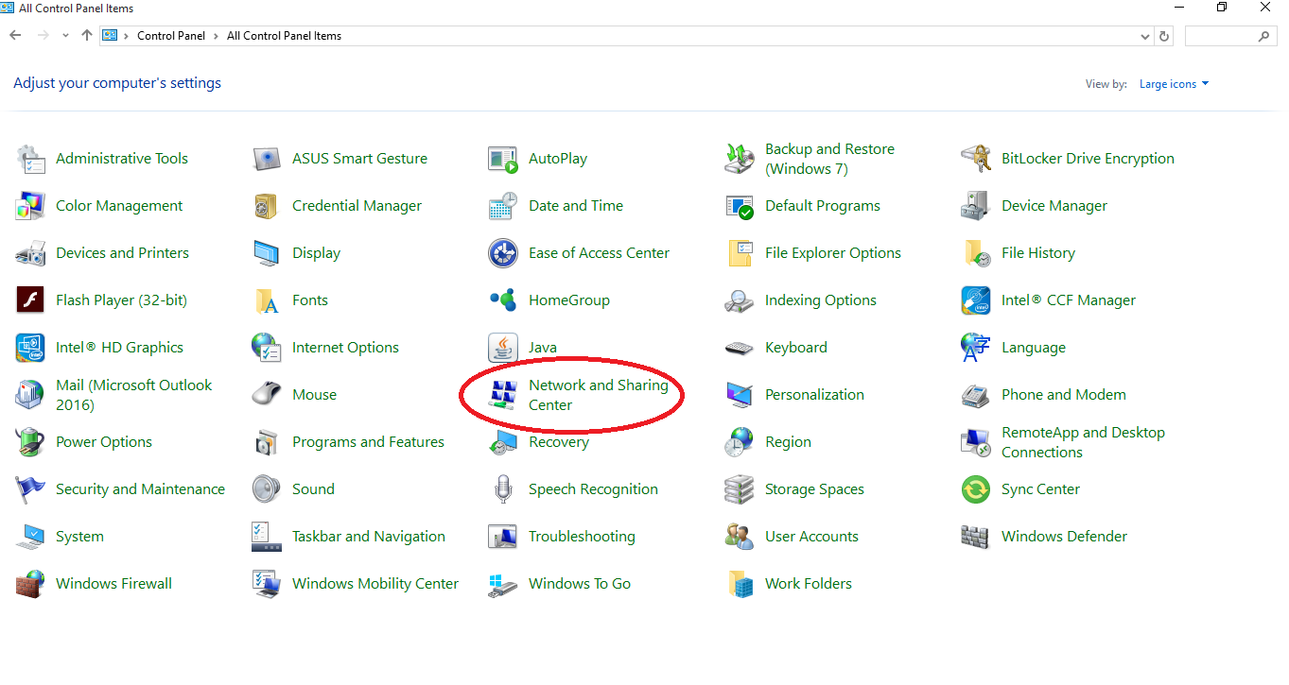
Task: Click the Device Manager icon
Action: tap(976, 206)
